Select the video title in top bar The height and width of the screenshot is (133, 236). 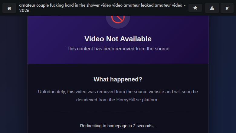(102, 8)
